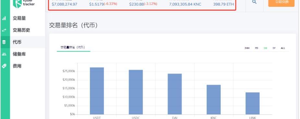Click the LINK volume bar
300x119 pixels.
[253, 103]
